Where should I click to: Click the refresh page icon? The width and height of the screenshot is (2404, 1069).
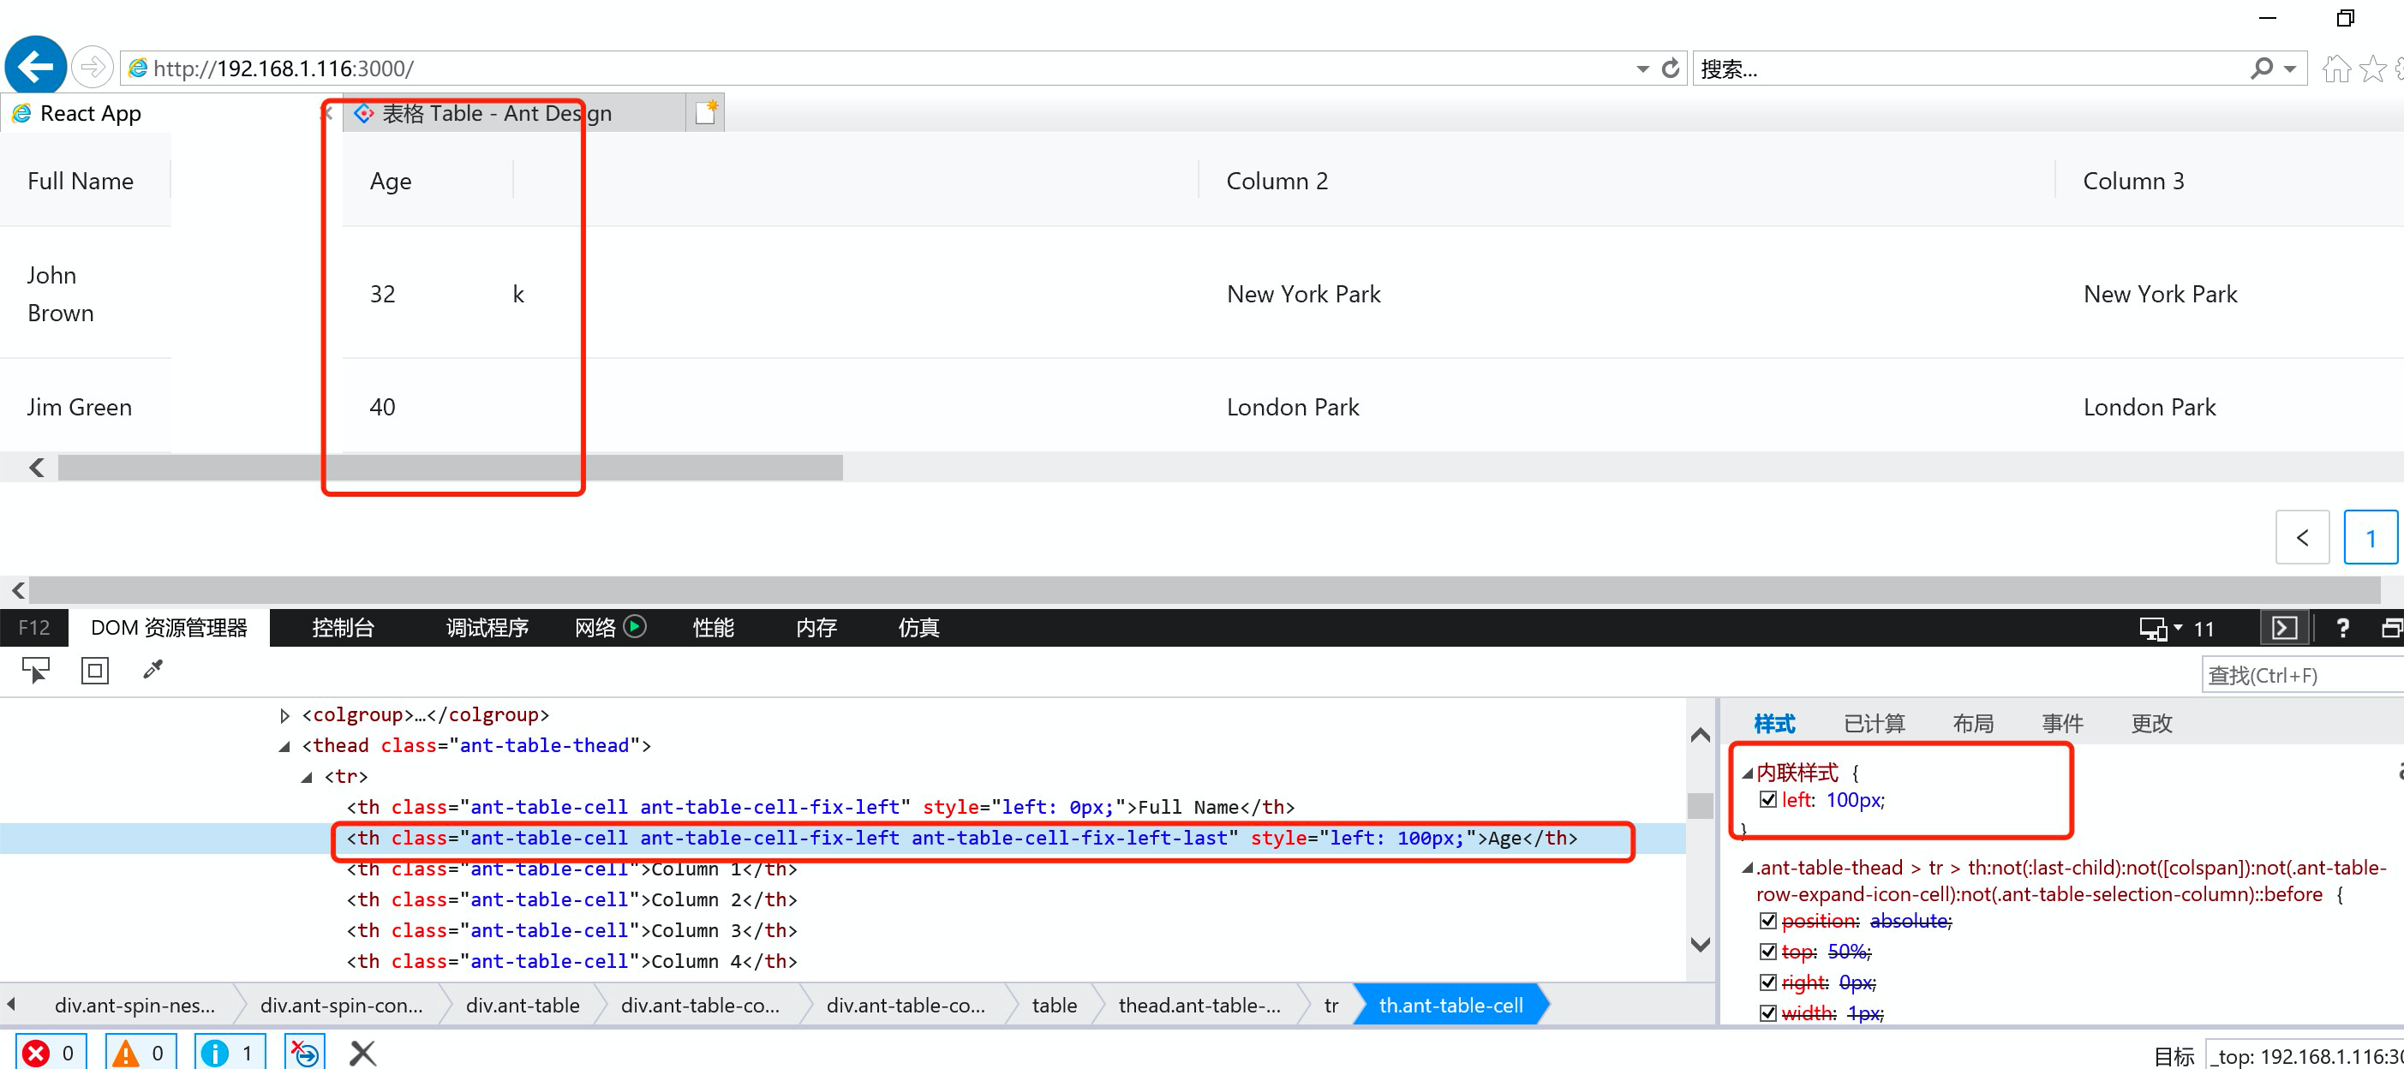1671,68
